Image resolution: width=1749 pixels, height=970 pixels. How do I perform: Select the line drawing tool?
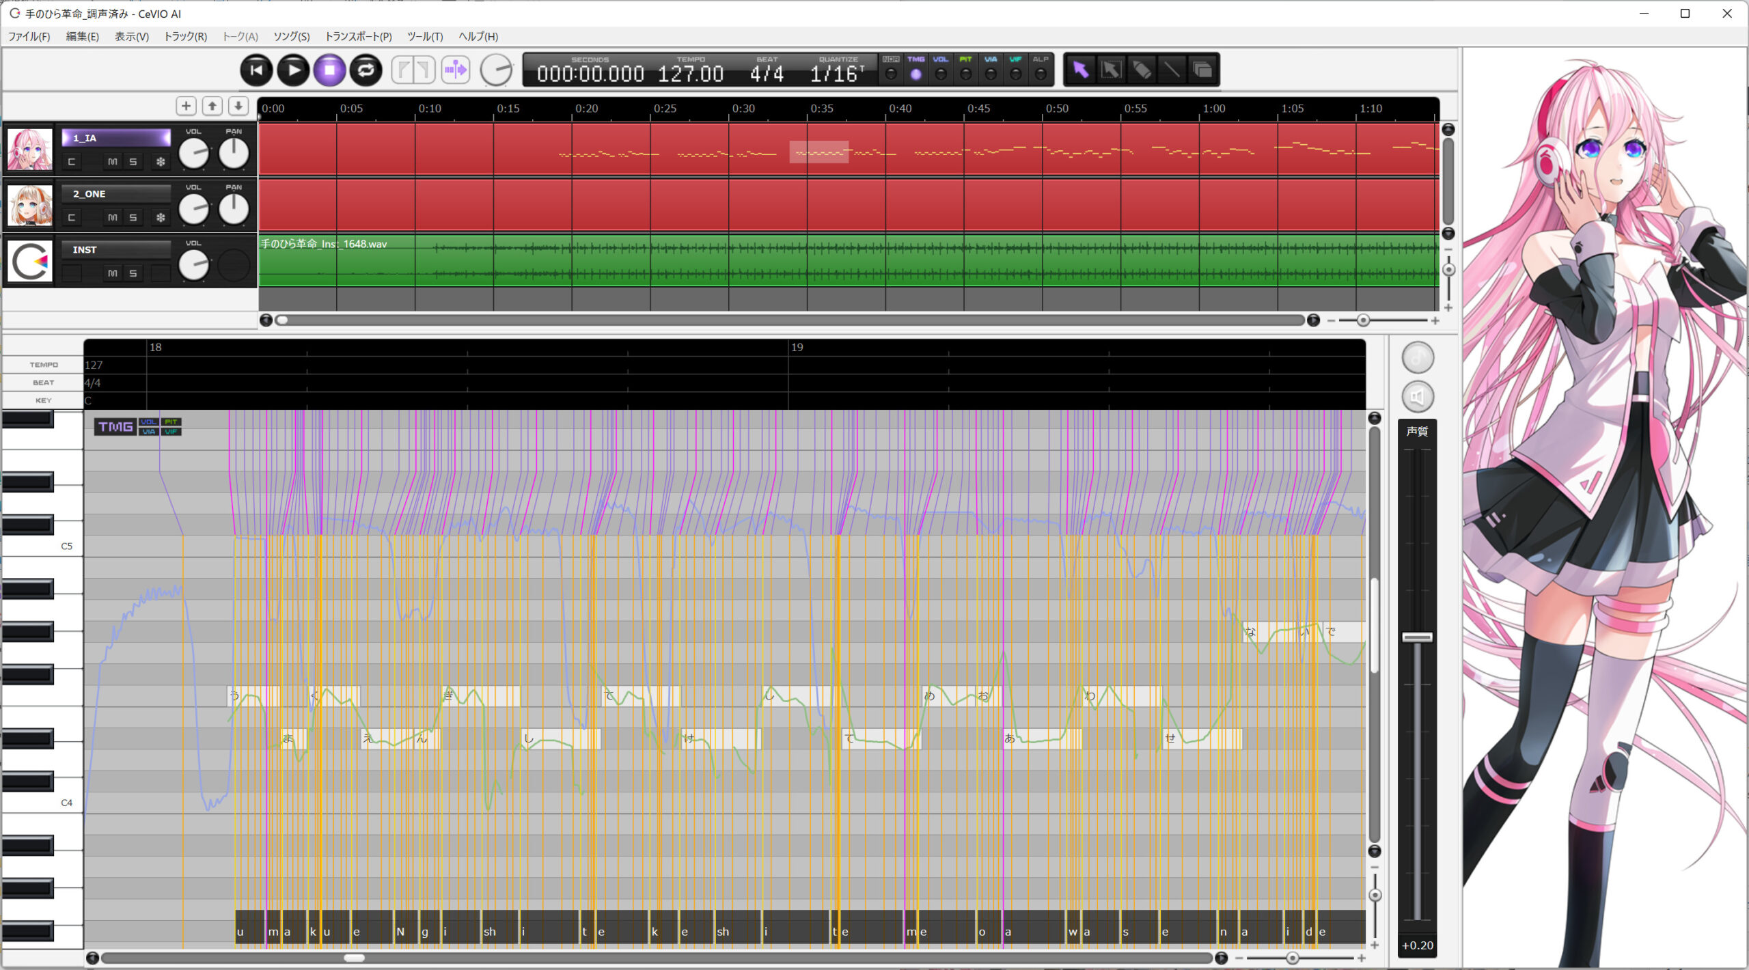pyautogui.click(x=1172, y=70)
